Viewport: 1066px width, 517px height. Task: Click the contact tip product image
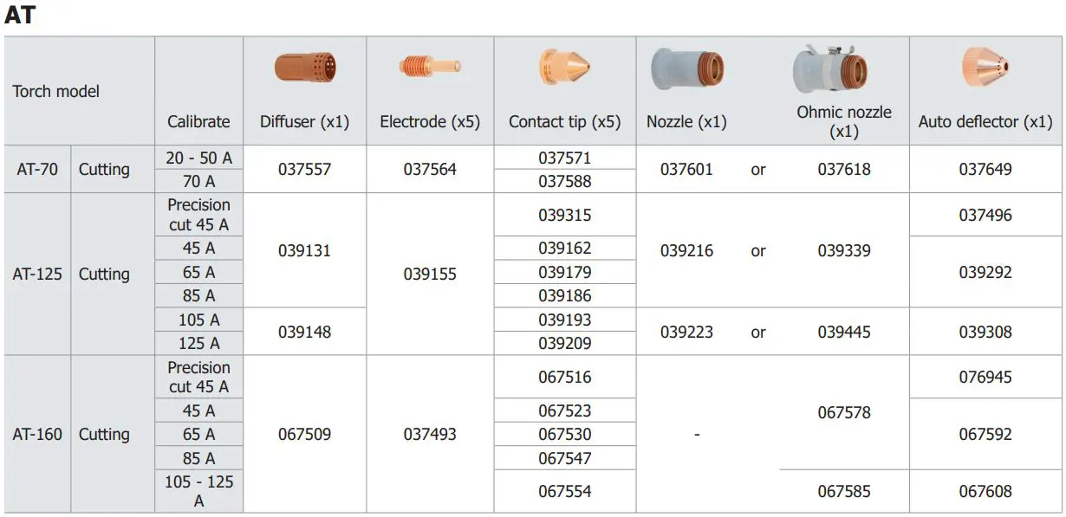564,67
